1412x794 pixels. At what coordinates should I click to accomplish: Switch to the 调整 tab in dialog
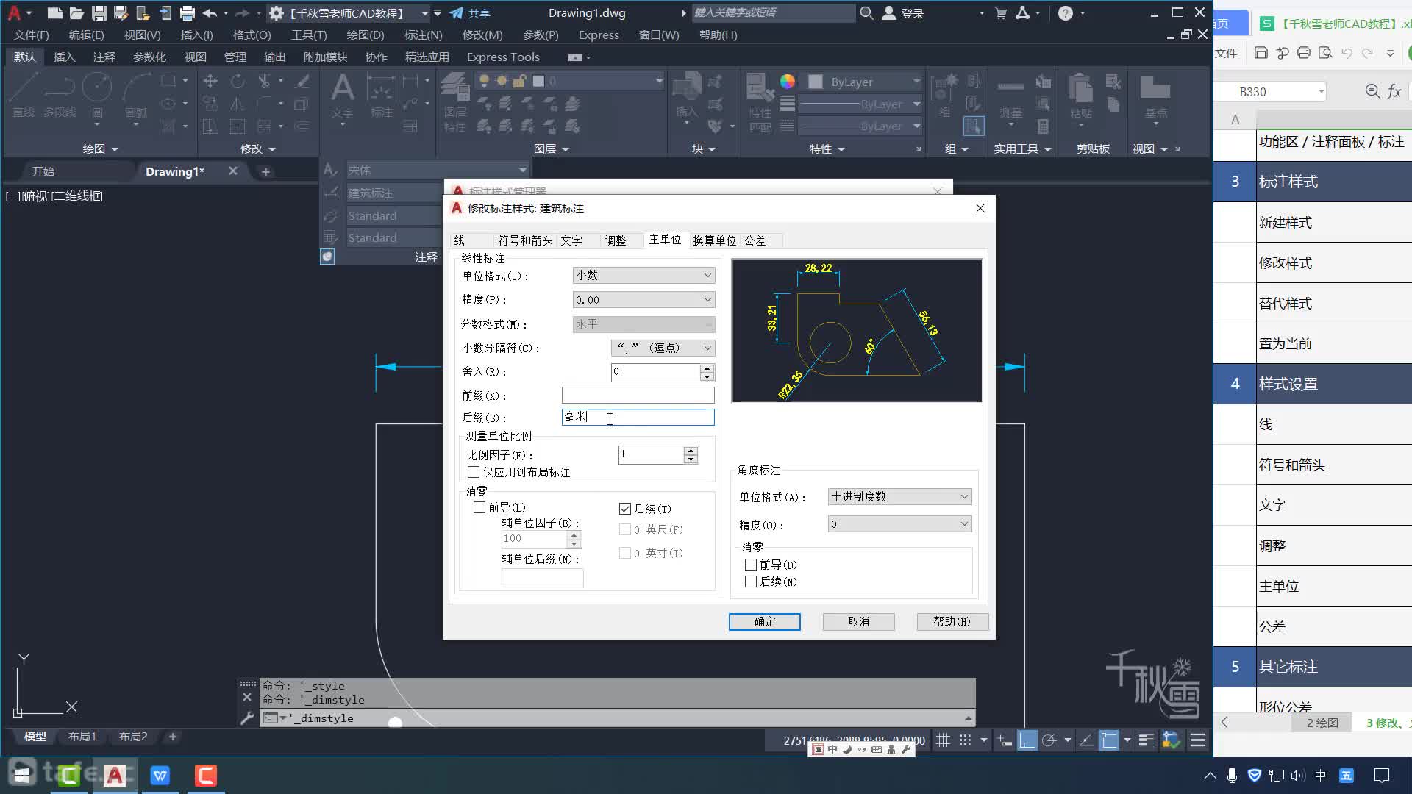(616, 240)
